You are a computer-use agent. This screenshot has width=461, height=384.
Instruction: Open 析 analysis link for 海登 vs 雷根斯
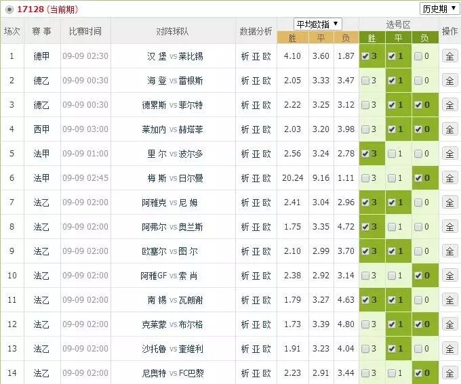[x=245, y=81]
